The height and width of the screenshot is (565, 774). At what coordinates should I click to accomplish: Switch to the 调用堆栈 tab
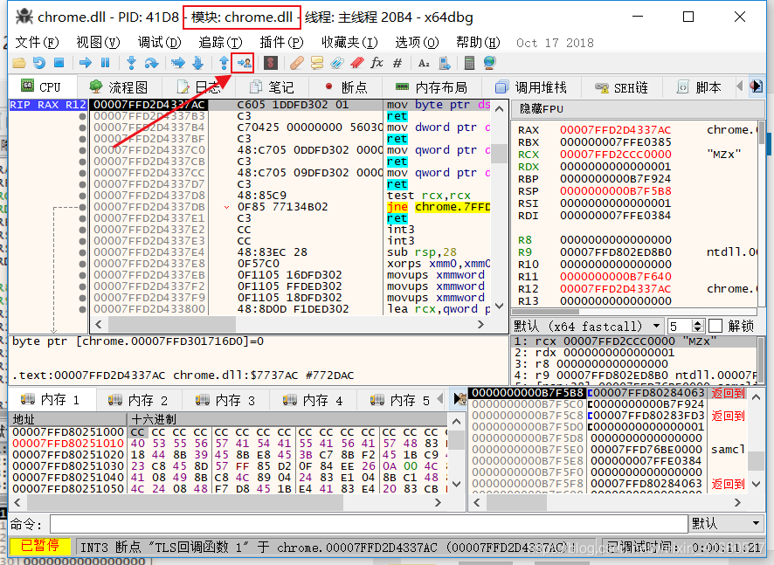(530, 87)
